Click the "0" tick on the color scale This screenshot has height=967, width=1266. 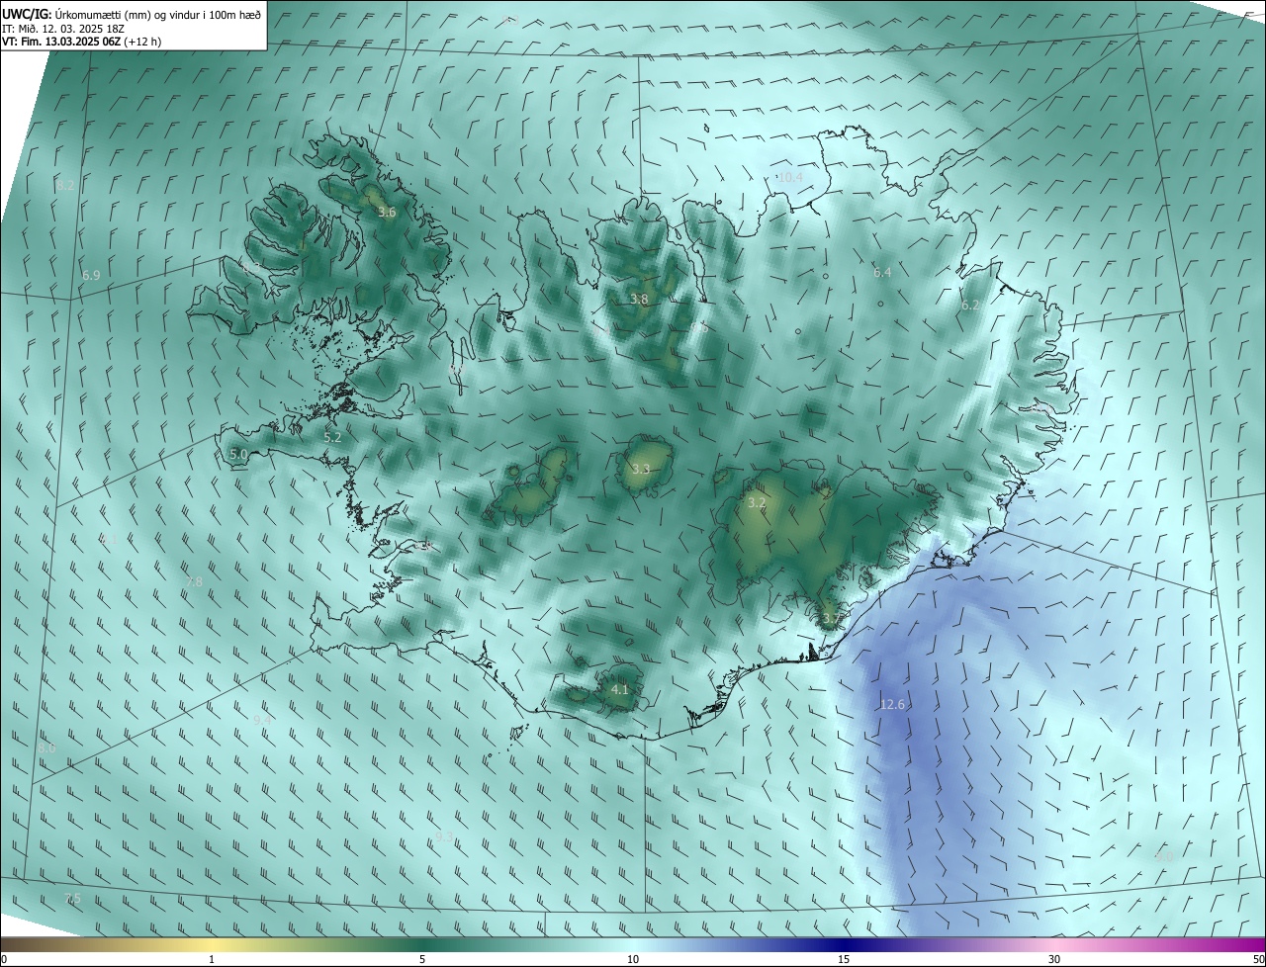click(4, 959)
